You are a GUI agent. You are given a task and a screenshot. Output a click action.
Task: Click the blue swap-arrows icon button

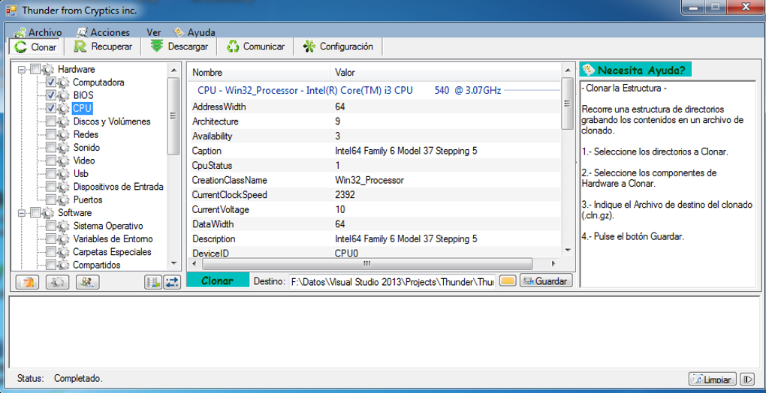pyautogui.click(x=171, y=282)
